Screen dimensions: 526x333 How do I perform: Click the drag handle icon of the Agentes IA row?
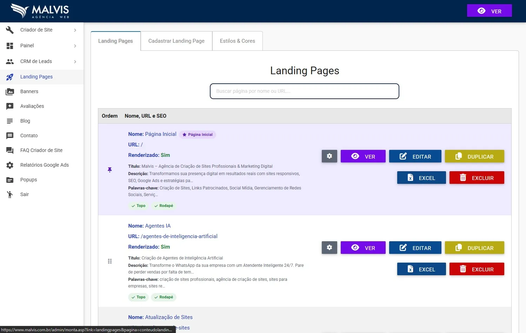pyautogui.click(x=109, y=261)
